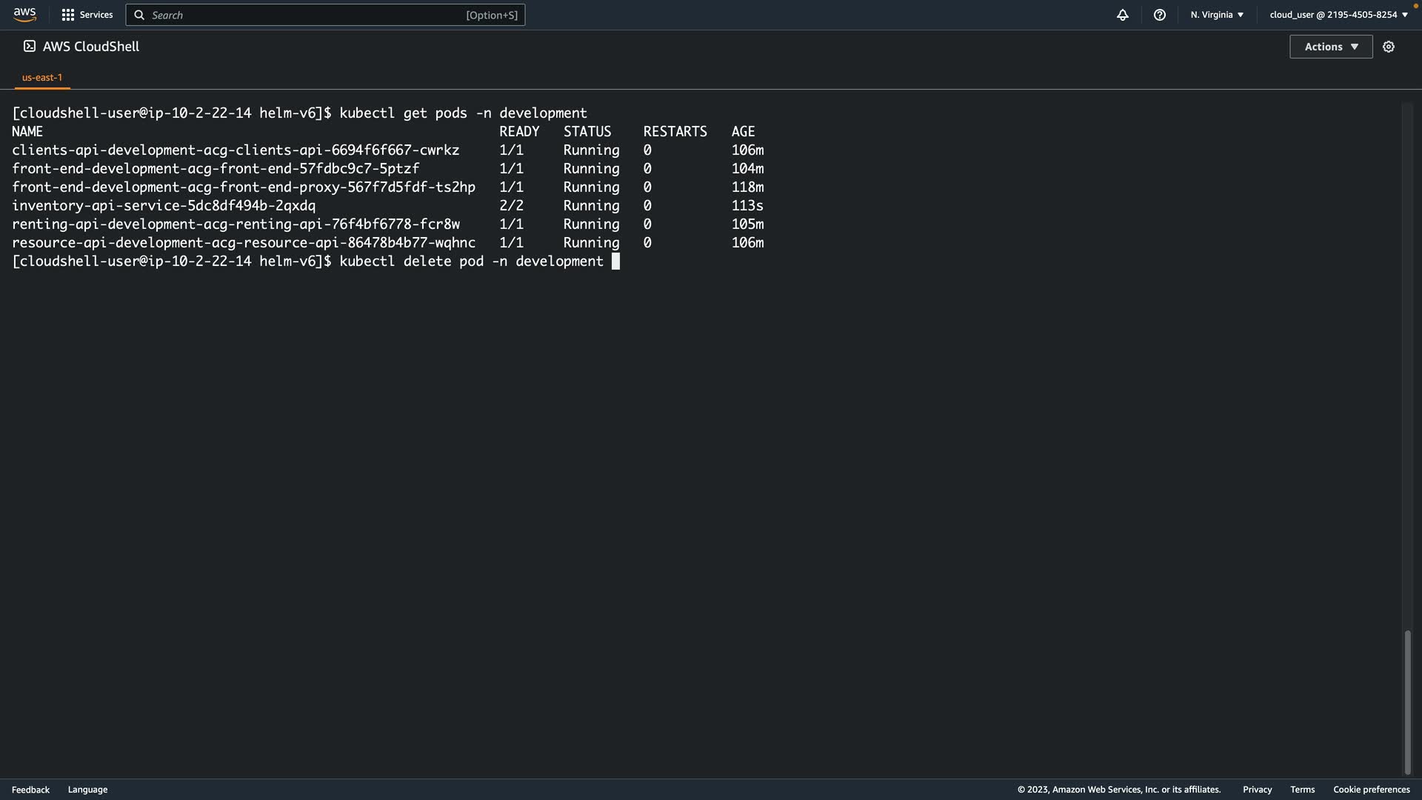Open the Privacy link
The image size is (1422, 800).
coord(1257,790)
